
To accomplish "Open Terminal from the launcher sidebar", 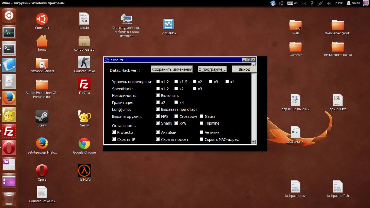I will click(x=9, y=49).
